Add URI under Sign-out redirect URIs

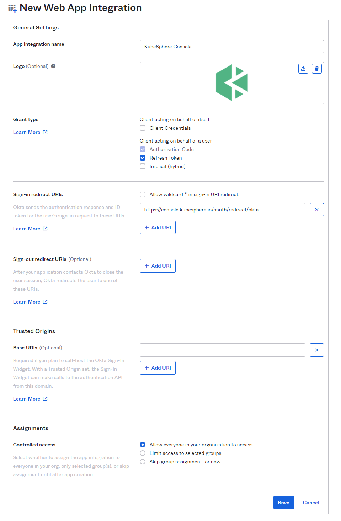158,266
